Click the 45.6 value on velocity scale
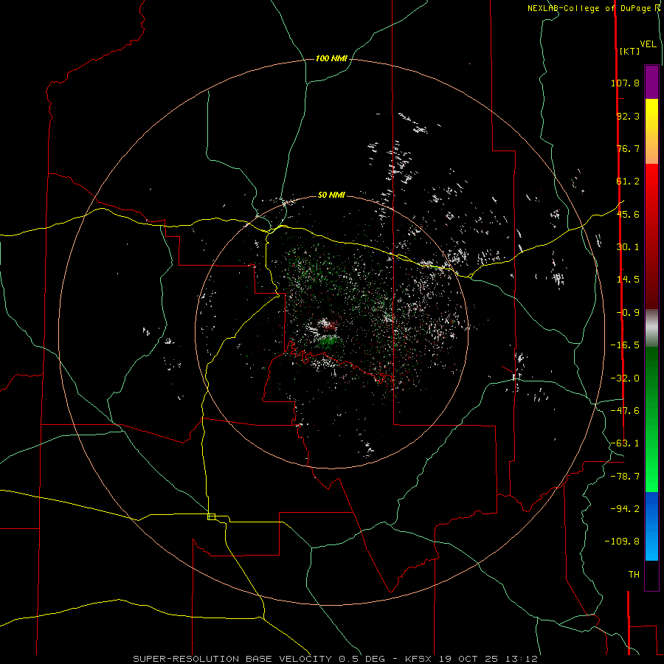 (x=628, y=214)
